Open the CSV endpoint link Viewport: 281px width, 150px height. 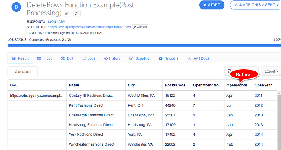tap(62, 22)
